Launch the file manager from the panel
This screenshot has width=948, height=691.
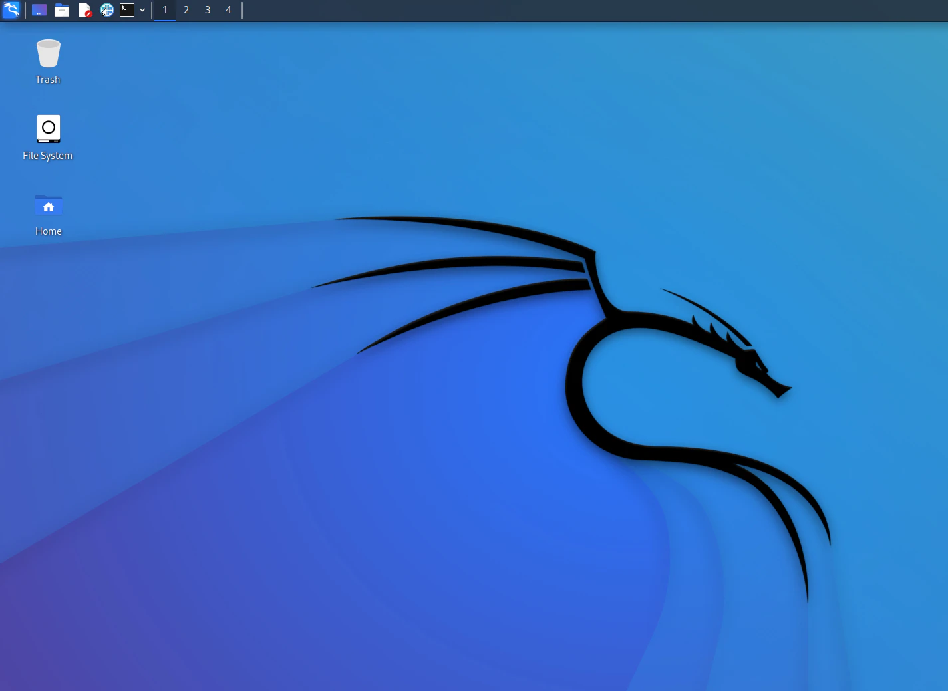[x=62, y=10]
